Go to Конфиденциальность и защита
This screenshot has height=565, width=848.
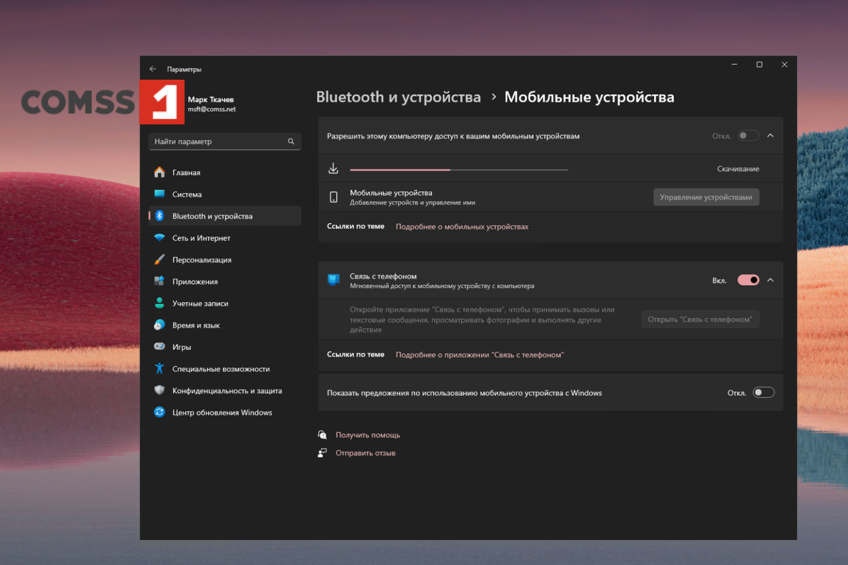pyautogui.click(x=224, y=391)
